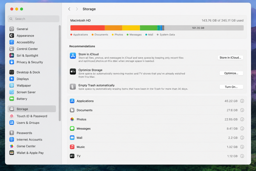Click the 27.8 GB Documents size
This screenshot has width=256, height=171.
click(232, 110)
